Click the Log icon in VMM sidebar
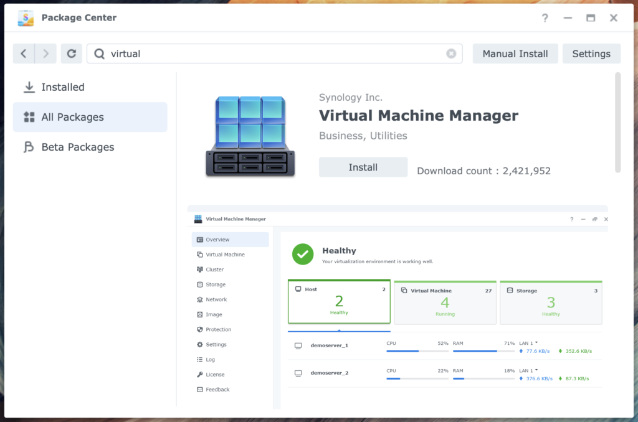Image resolution: width=638 pixels, height=422 pixels. pyautogui.click(x=200, y=359)
